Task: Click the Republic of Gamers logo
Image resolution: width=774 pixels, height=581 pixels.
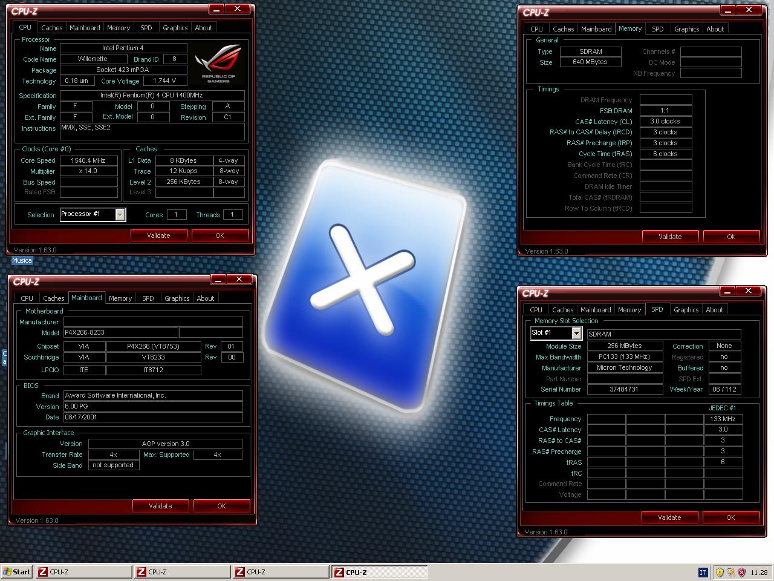Action: pos(218,64)
